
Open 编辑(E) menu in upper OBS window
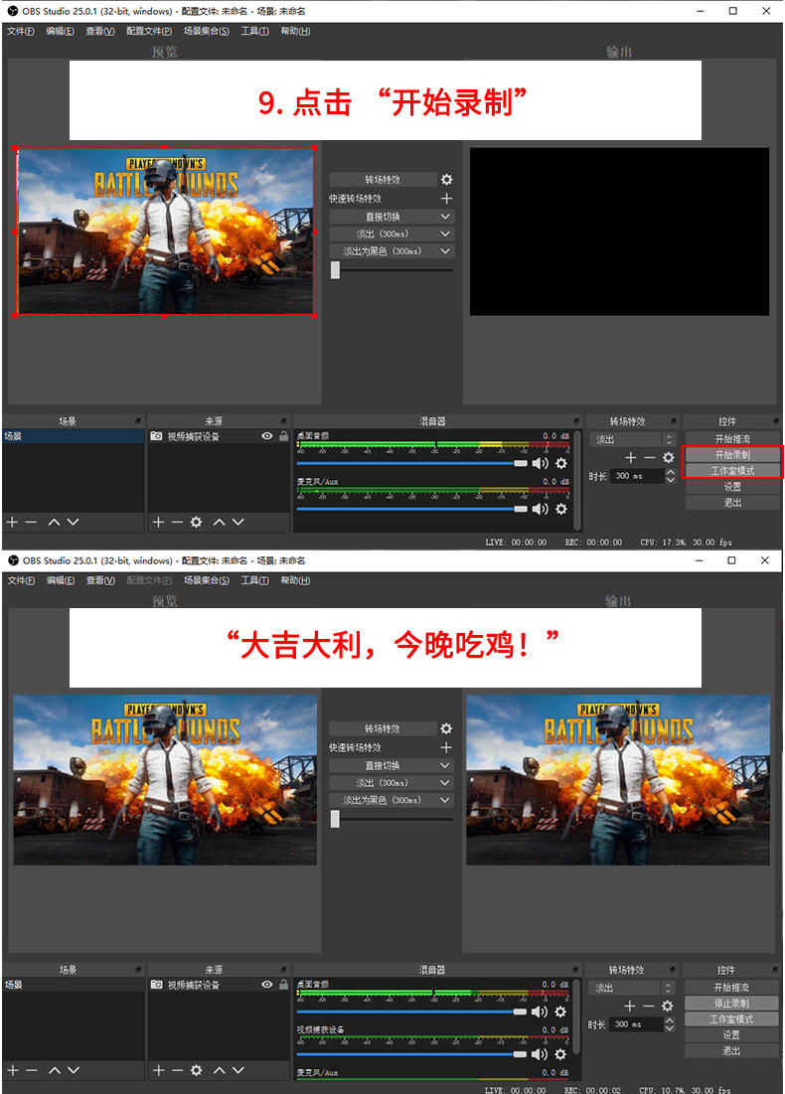pyautogui.click(x=60, y=32)
